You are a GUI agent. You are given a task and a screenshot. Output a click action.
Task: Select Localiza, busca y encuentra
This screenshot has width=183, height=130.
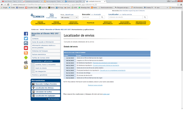(47, 65)
